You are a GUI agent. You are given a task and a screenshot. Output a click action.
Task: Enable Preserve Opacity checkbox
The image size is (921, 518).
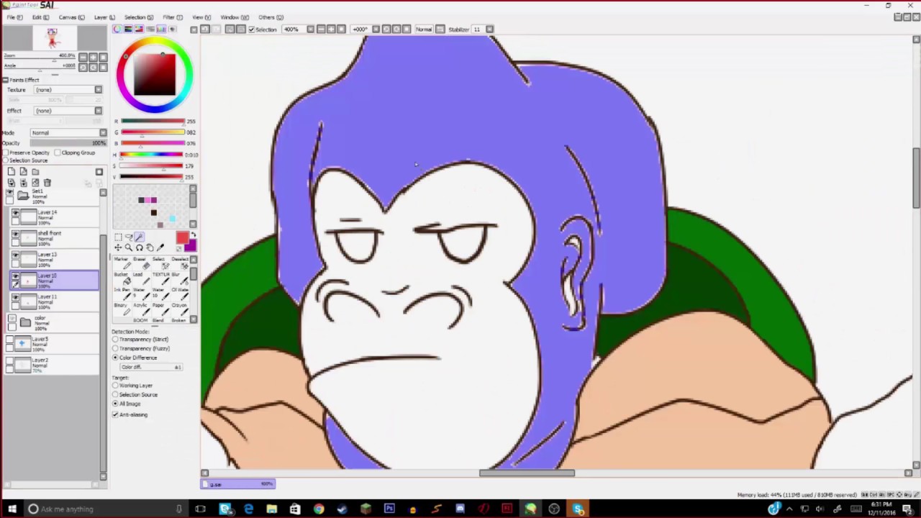point(6,153)
